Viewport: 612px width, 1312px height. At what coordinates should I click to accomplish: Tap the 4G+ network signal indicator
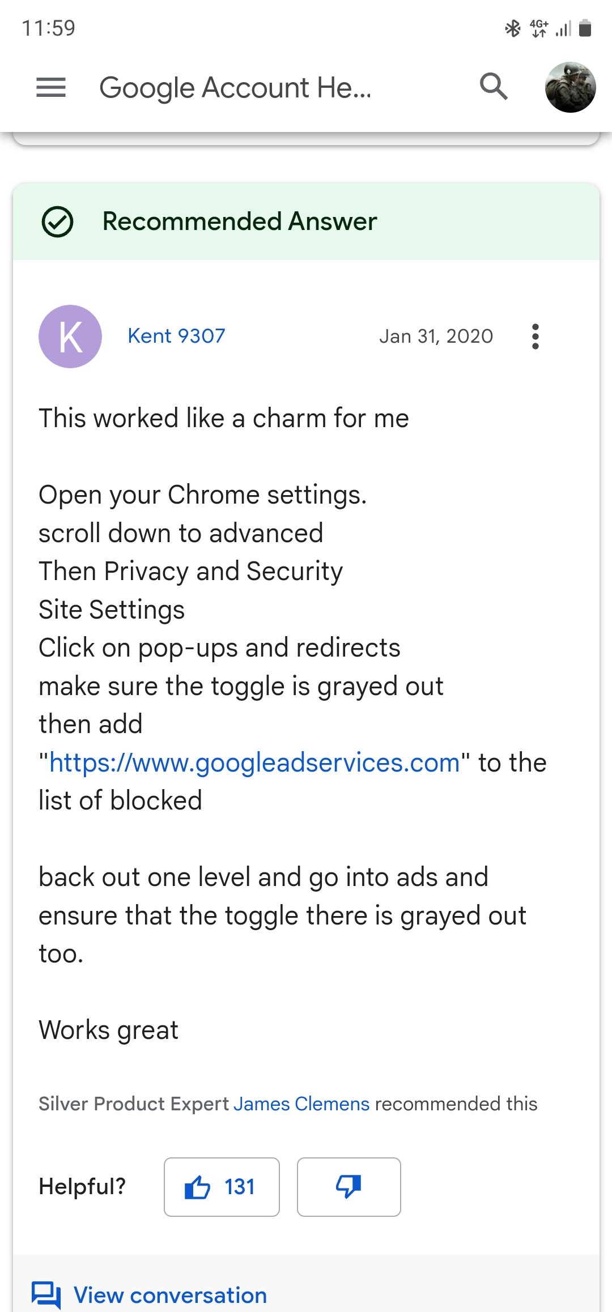(539, 28)
